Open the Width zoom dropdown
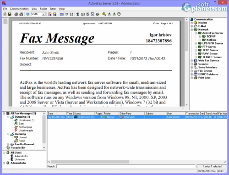229x175 pixels. pos(44,14)
